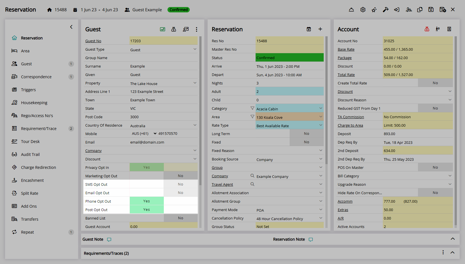Open the settings gear icon in top toolbar
Viewport: 465px width, 264px height.
tap(363, 10)
